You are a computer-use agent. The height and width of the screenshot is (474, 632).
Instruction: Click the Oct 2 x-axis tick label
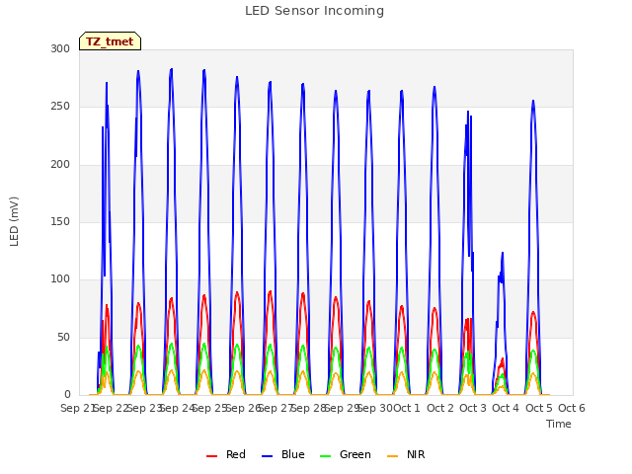(x=440, y=408)
